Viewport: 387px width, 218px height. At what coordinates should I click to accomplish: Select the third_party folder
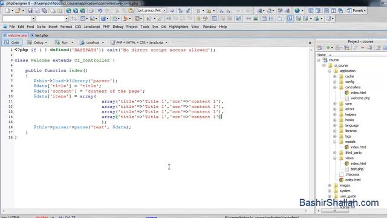click(353, 153)
